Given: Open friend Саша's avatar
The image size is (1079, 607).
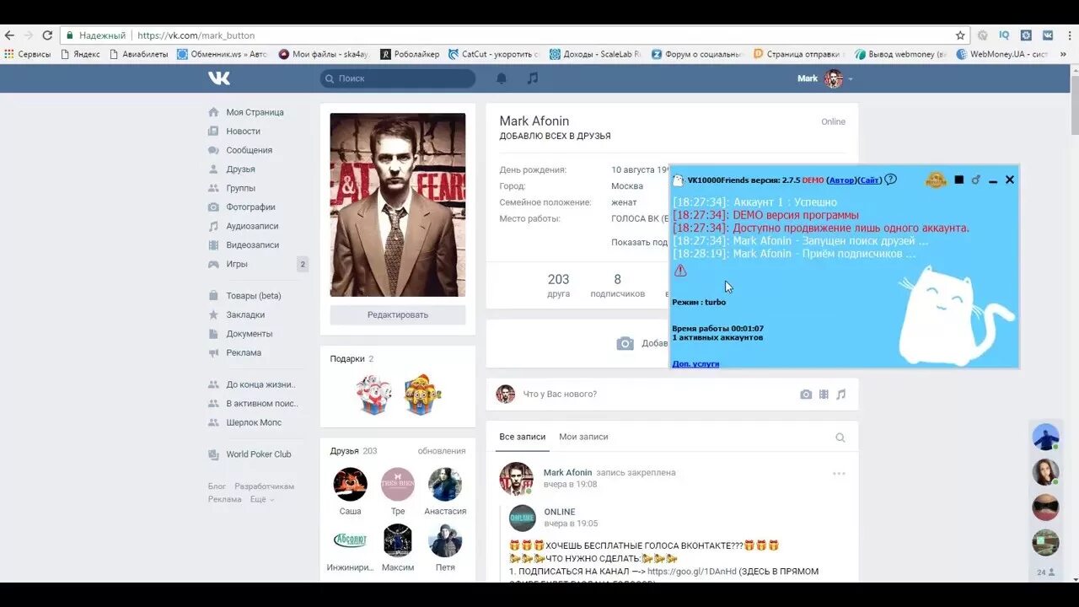Looking at the screenshot, I should pos(350,485).
